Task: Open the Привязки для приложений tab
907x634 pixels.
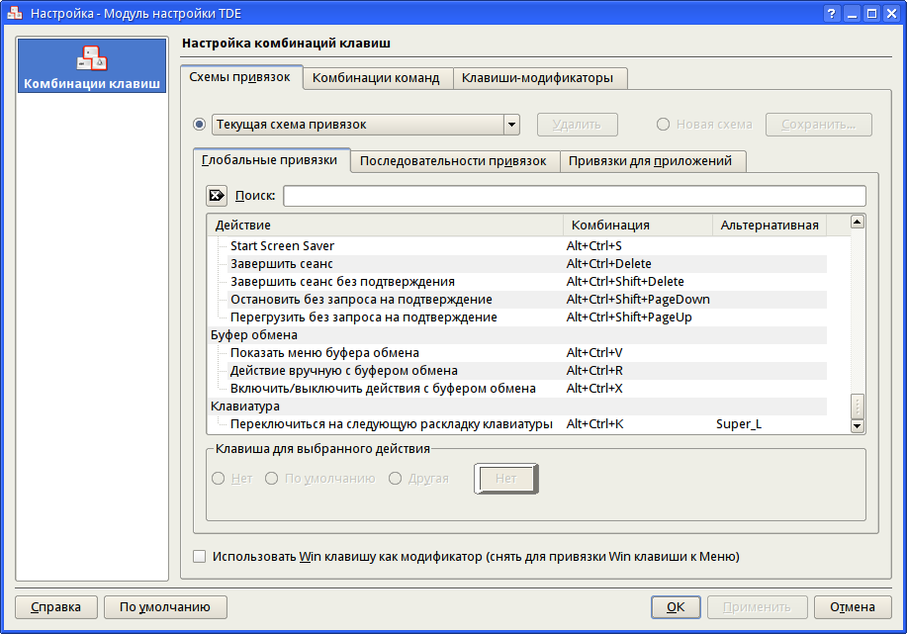Action: (x=650, y=161)
